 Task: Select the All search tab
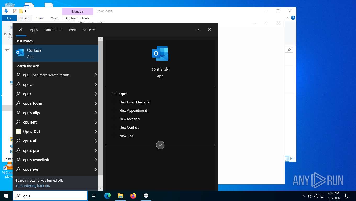pos(21,30)
